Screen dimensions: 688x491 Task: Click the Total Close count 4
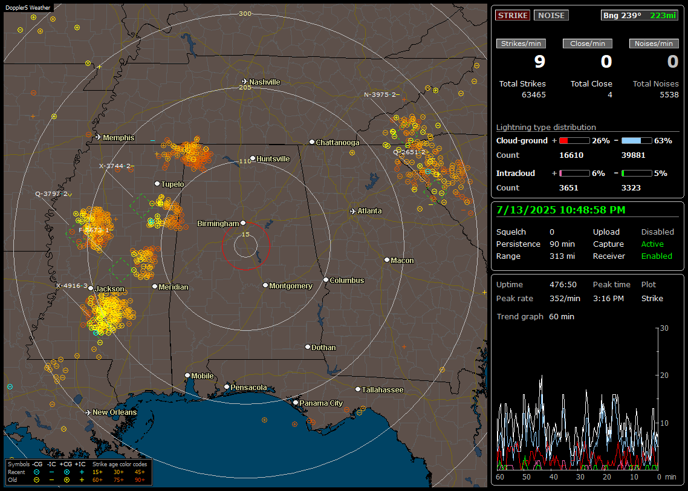pyautogui.click(x=609, y=95)
